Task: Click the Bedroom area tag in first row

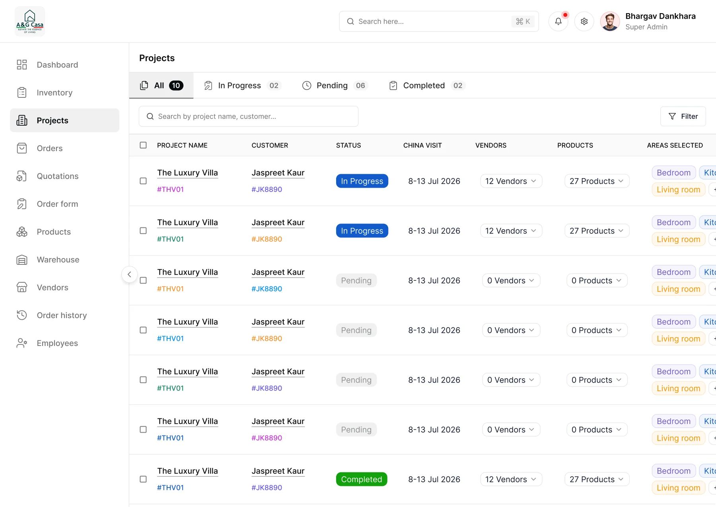Action: [674, 173]
